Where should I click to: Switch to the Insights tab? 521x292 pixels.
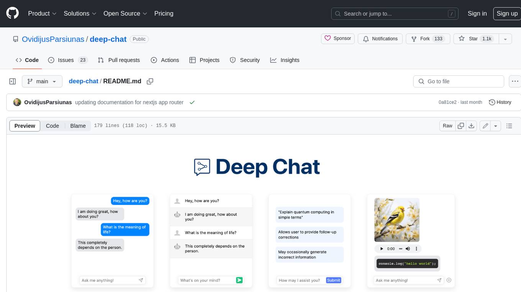[x=285, y=60]
